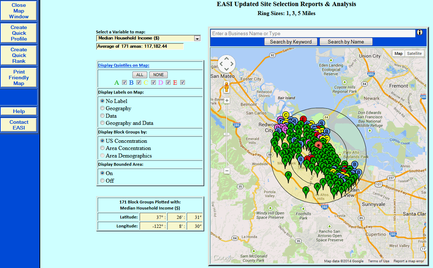Open Create Quick Profile
433x268 pixels.
[x=19, y=33]
